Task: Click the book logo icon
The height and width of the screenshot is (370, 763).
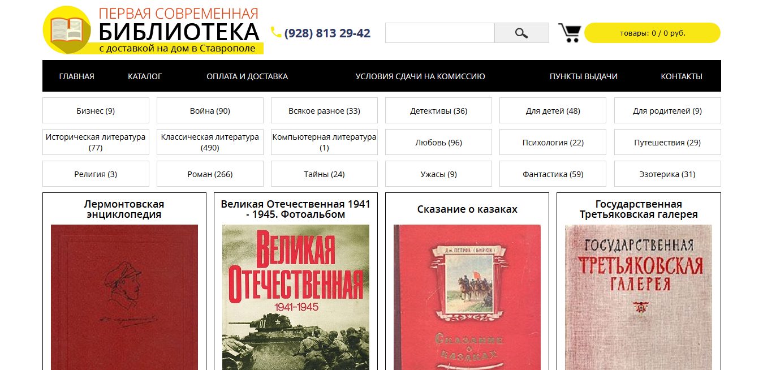Action: [x=67, y=30]
